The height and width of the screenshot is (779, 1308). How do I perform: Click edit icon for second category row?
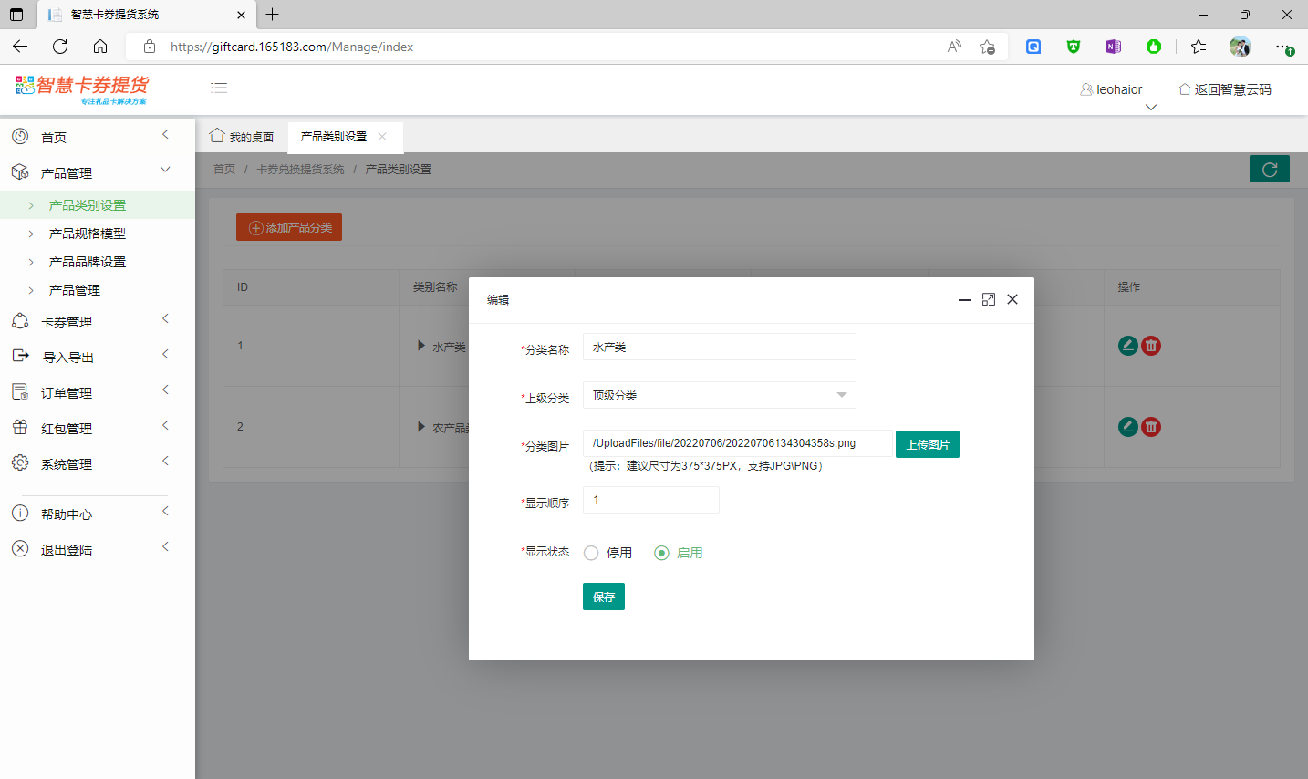(1127, 427)
